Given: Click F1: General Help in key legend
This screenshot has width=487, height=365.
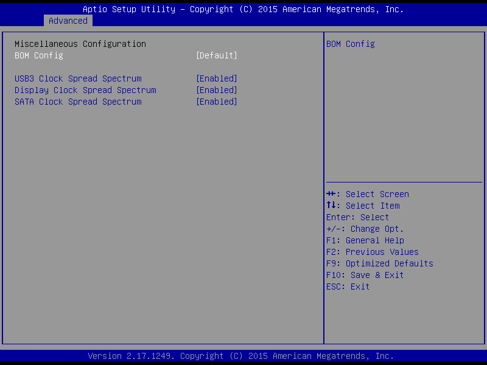Looking at the screenshot, I should (x=365, y=240).
